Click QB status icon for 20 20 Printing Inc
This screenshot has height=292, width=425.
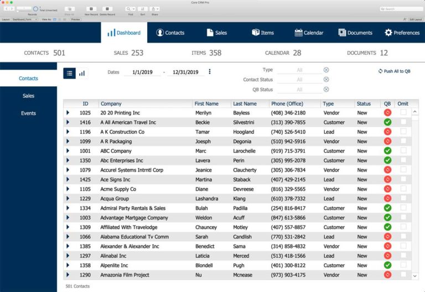click(387, 112)
